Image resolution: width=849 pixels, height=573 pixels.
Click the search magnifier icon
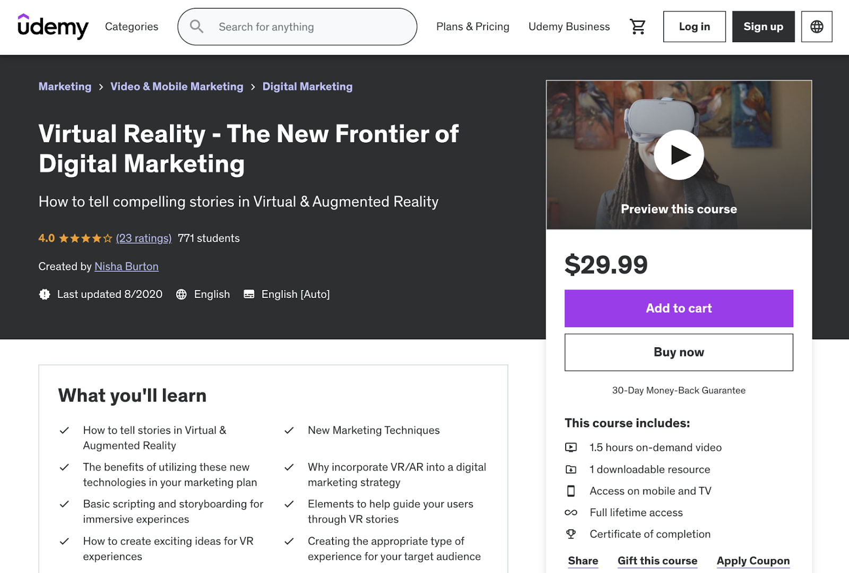[x=196, y=26]
